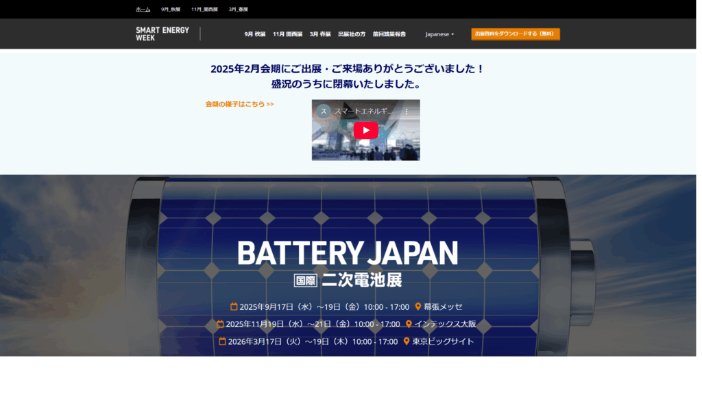Click the 前回結果報告 navigation item

388,33
